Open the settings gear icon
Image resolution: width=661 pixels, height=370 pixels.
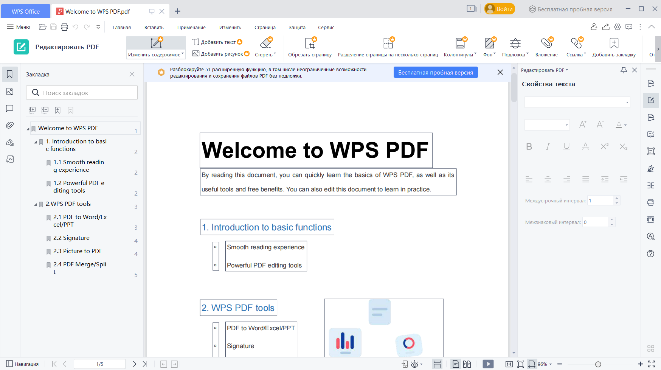(618, 27)
